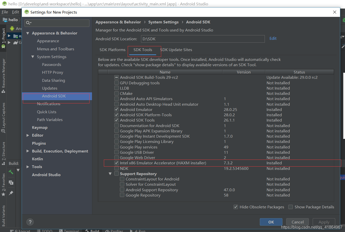
Task: Click the OK button
Action: [x=271, y=222]
